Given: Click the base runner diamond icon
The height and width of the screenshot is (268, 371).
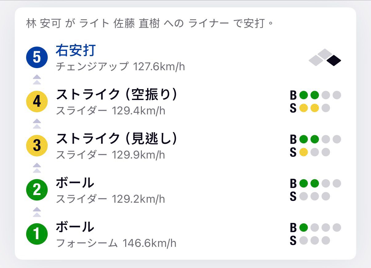Looking at the screenshot, I should tap(325, 58).
